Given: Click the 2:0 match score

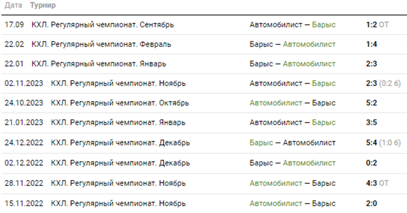Looking at the screenshot, I should (x=372, y=204).
